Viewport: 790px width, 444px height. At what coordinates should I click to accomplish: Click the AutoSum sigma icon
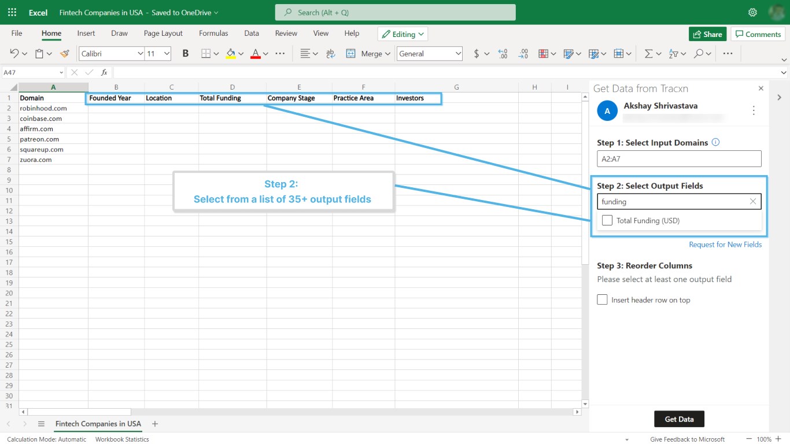coord(648,54)
